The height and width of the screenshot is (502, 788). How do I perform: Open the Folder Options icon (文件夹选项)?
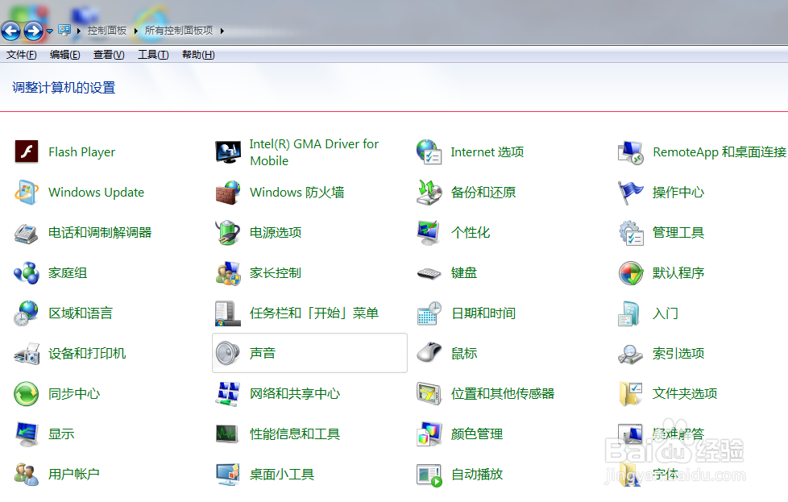pos(630,393)
